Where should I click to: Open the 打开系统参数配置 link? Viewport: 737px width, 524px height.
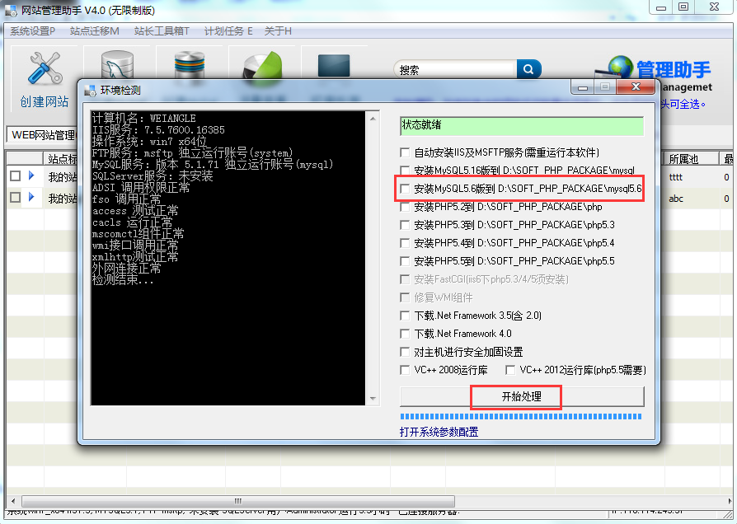(x=439, y=433)
